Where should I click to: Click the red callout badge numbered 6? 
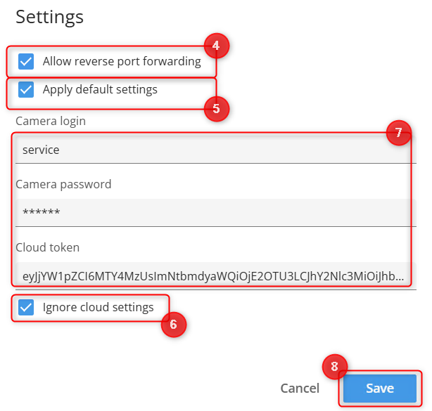click(173, 325)
